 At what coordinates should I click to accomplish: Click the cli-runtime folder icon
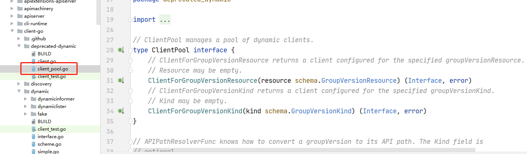(20, 24)
